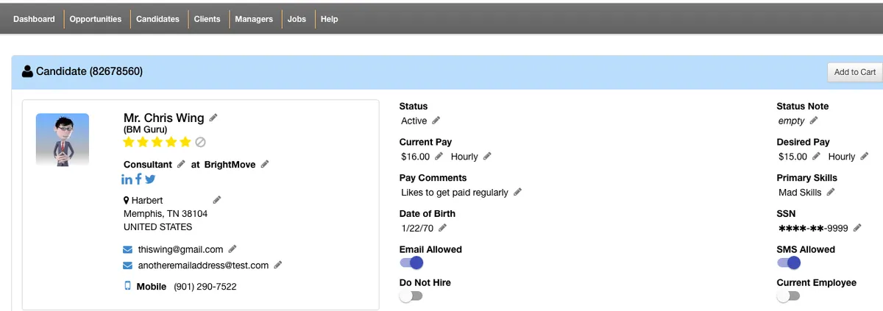The width and height of the screenshot is (883, 311).
Task: Click the Memphis, TN 38104 address line
Action: [166, 213]
